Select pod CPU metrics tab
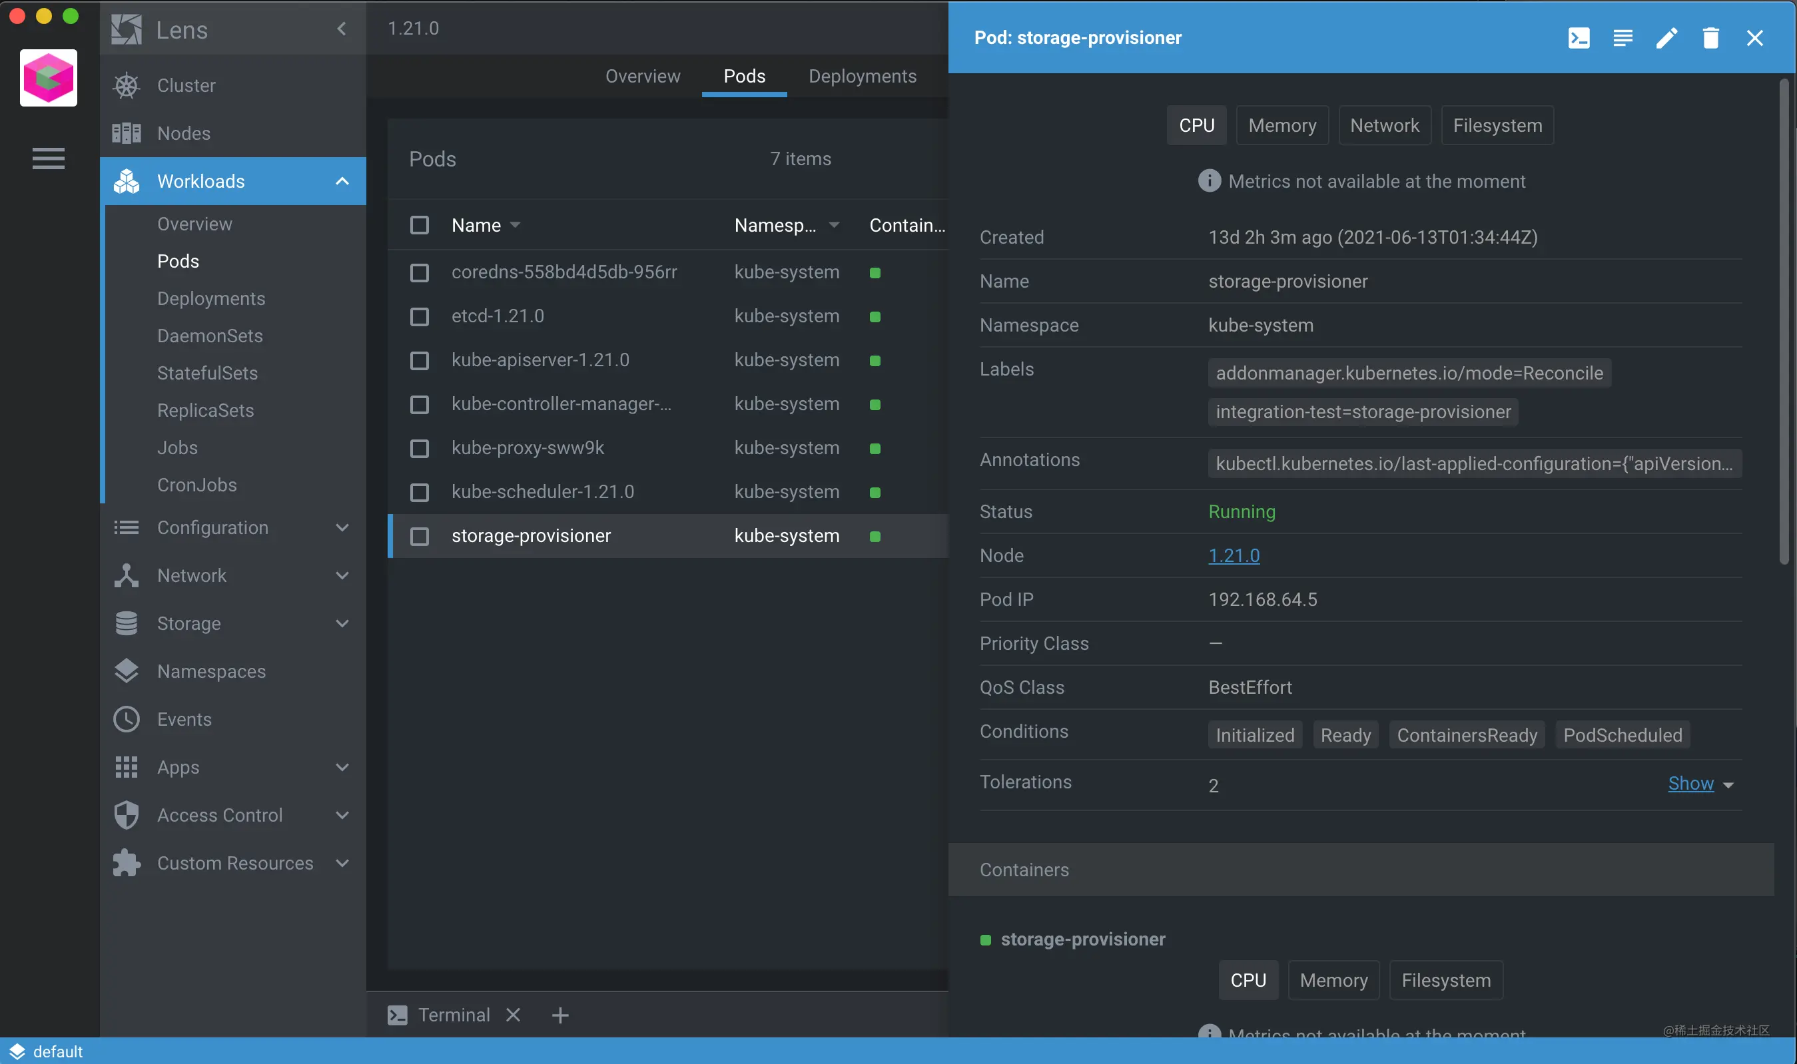 pyautogui.click(x=1196, y=125)
